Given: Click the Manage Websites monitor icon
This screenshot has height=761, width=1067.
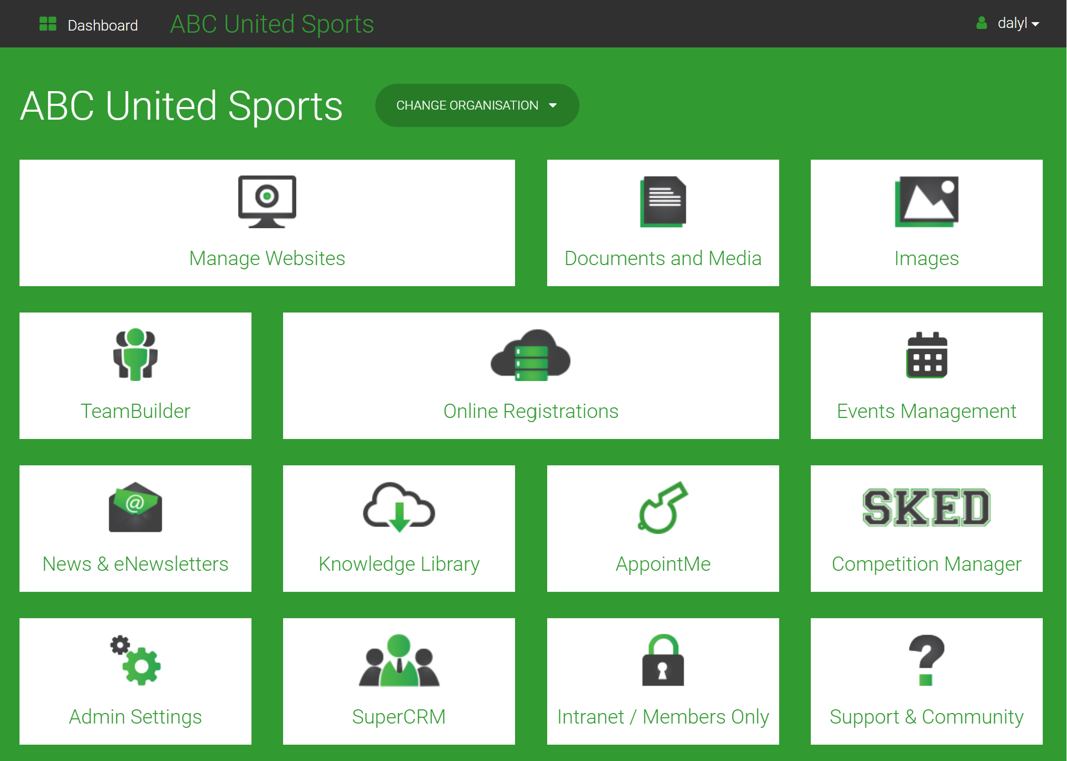Looking at the screenshot, I should click(267, 201).
